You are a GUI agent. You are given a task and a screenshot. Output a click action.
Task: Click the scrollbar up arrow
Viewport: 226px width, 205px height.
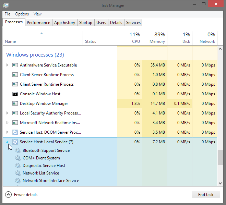coord(220,49)
